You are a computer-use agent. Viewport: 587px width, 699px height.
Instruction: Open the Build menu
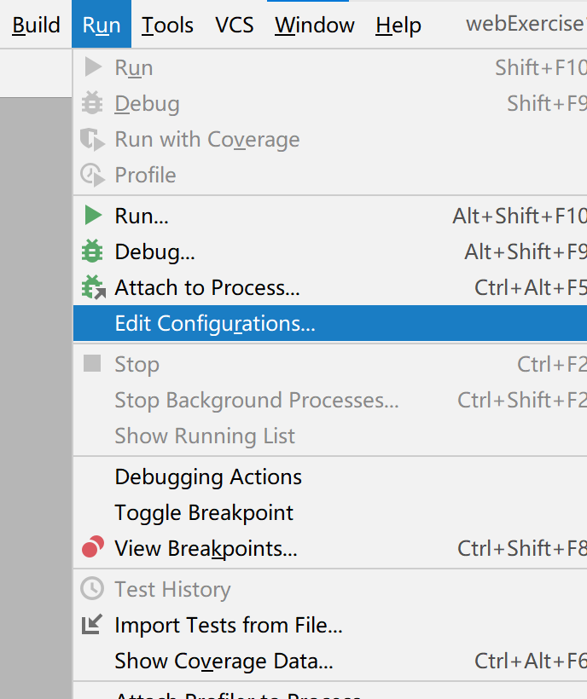pyautogui.click(x=34, y=25)
